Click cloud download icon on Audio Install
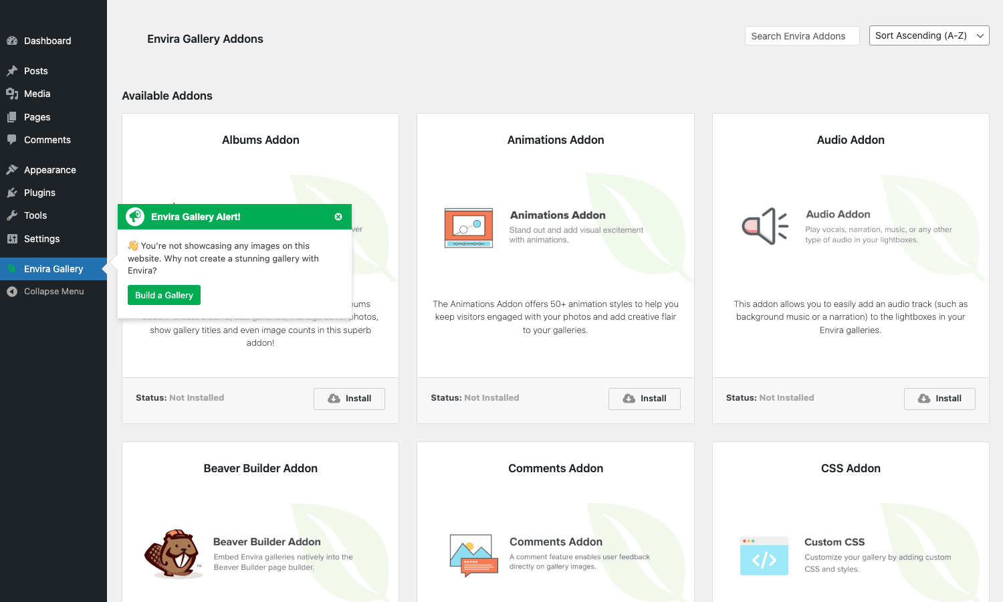 click(924, 399)
